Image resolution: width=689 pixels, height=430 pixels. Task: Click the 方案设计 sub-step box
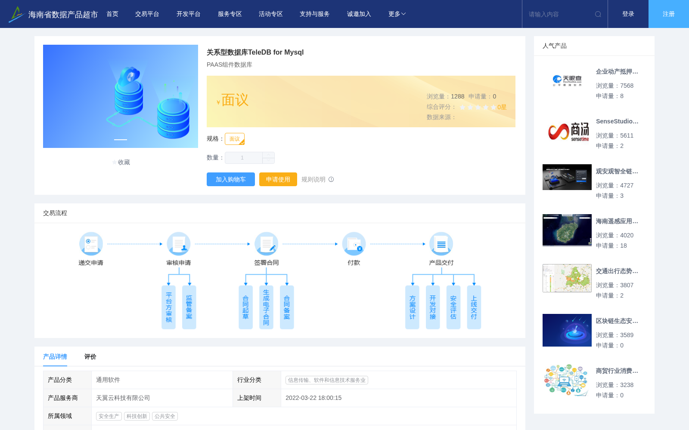tap(412, 307)
